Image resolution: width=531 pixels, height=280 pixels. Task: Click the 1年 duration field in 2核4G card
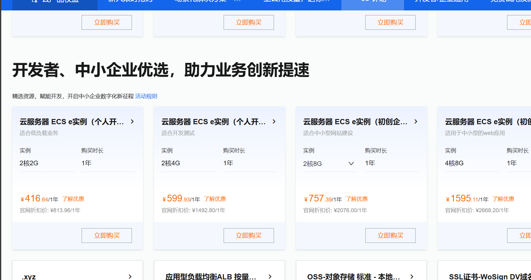click(250, 163)
